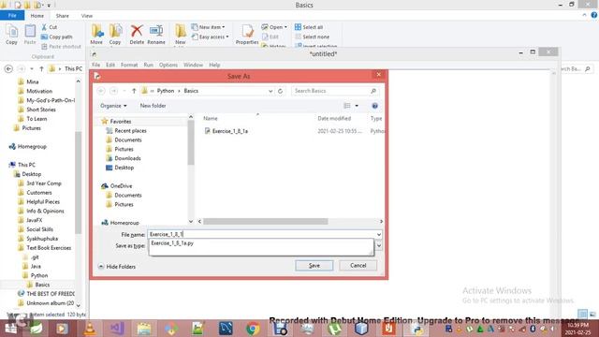Open the New item dropdown in ribbon
Image resolution: width=599 pixels, height=337 pixels.
(208, 27)
